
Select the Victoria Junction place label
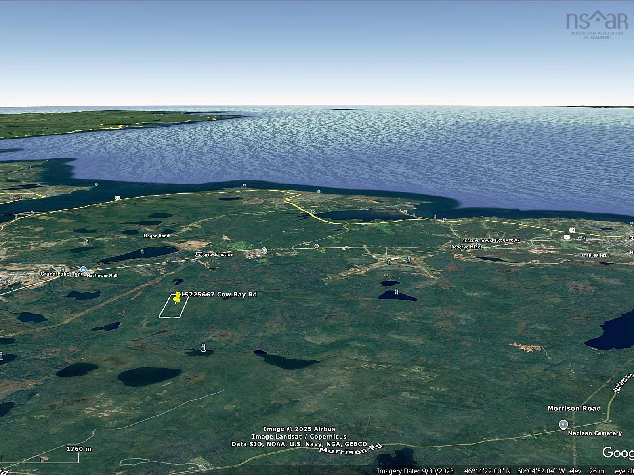pos(213,254)
